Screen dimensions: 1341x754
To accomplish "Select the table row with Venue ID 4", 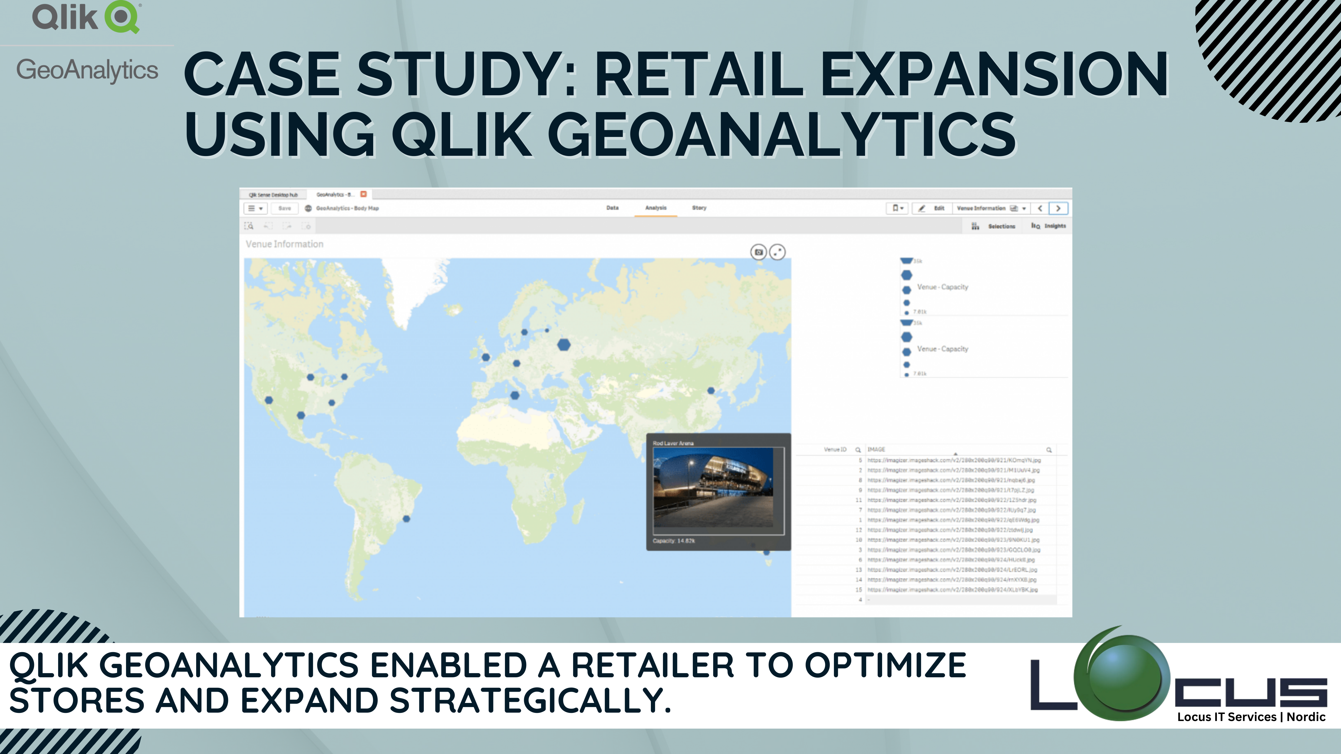I will 927,600.
